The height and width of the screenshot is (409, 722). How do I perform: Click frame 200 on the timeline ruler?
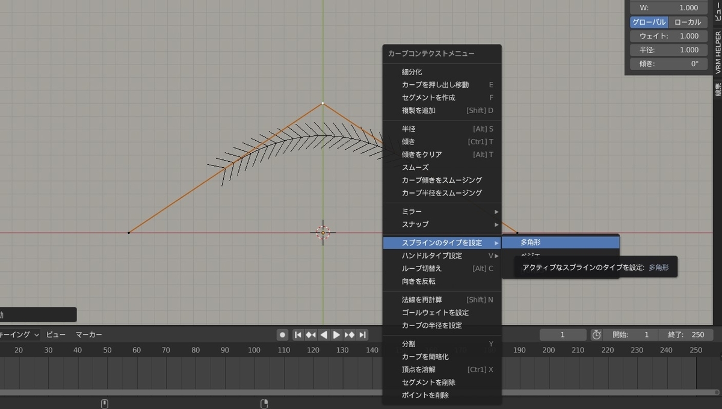point(549,350)
